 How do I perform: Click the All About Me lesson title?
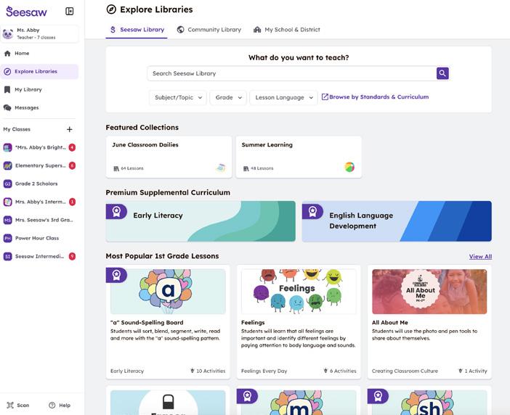pyautogui.click(x=389, y=322)
